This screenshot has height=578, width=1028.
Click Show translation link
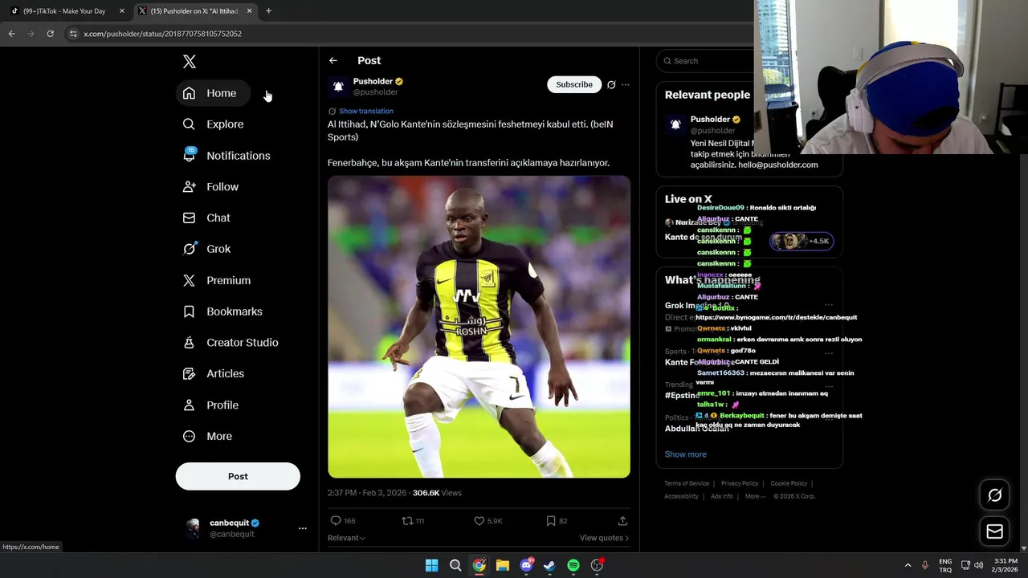(x=366, y=111)
